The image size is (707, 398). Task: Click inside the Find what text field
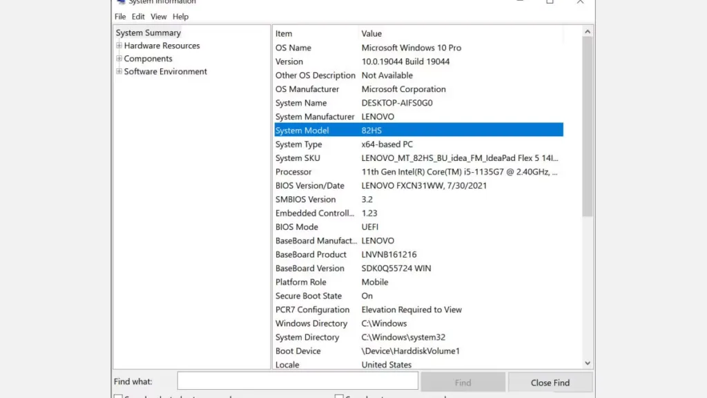point(298,381)
